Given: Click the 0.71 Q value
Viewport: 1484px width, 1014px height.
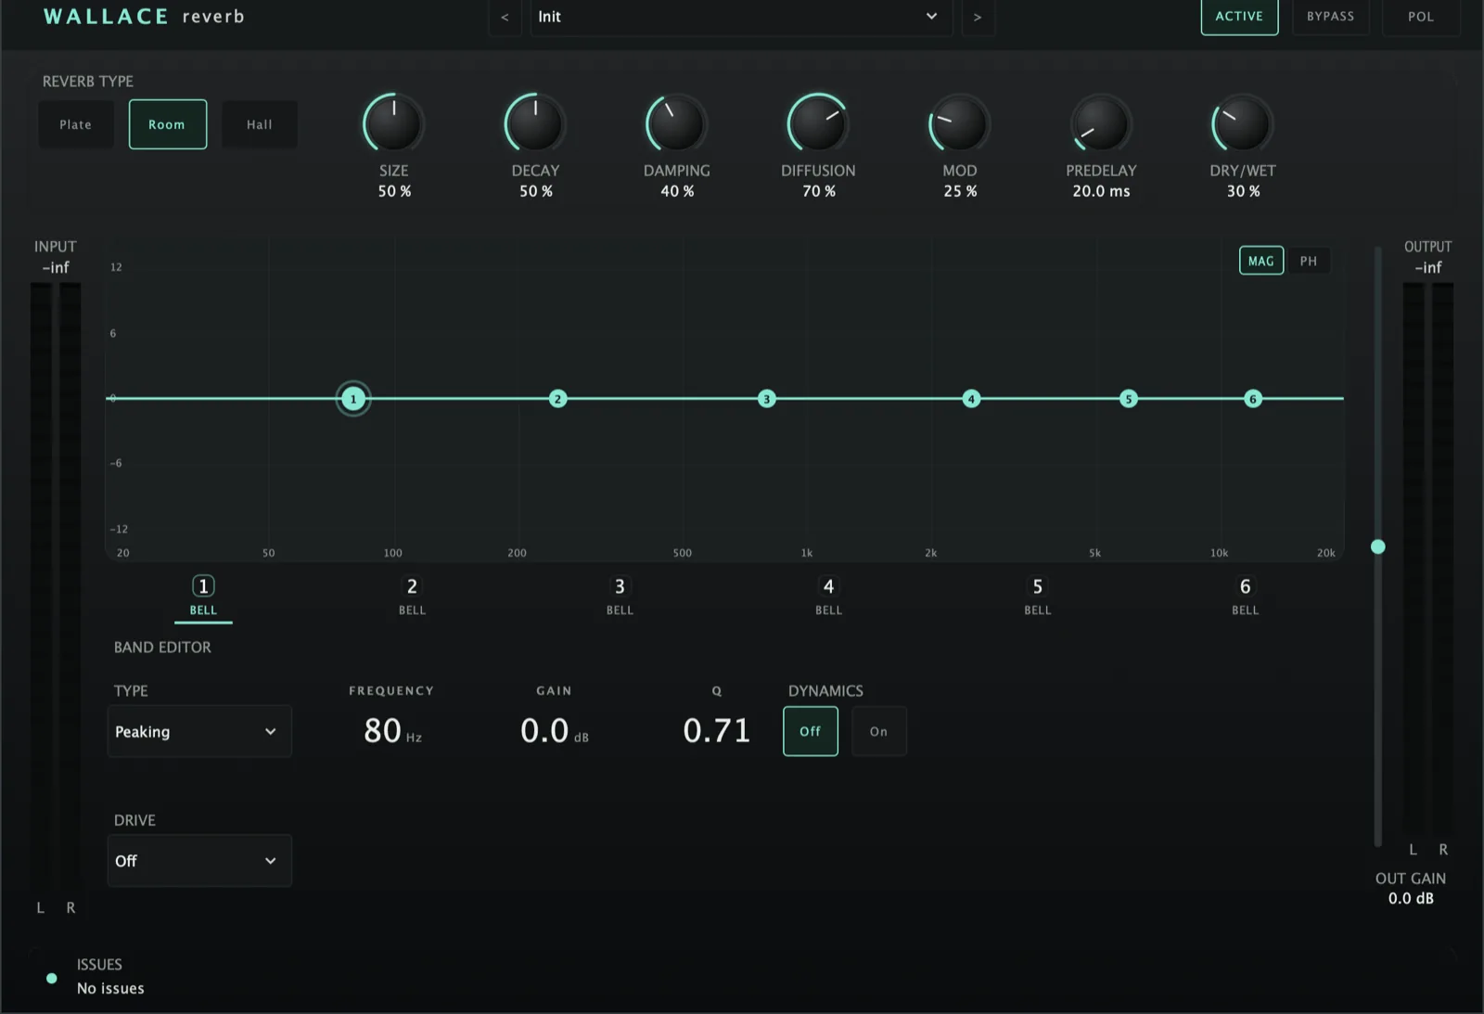Looking at the screenshot, I should pyautogui.click(x=716, y=731).
